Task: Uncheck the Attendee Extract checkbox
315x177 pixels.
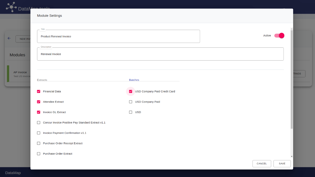Action: click(39, 102)
